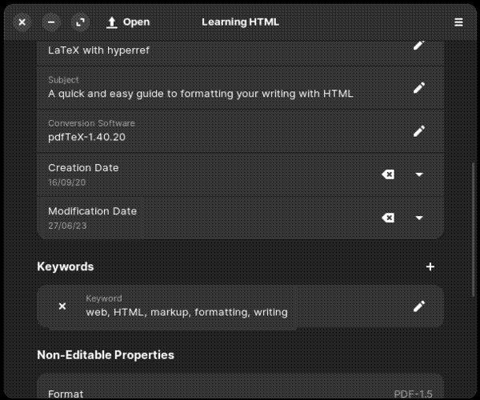Select the Creation Date row
The height and width of the screenshot is (400, 480).
coord(240,174)
